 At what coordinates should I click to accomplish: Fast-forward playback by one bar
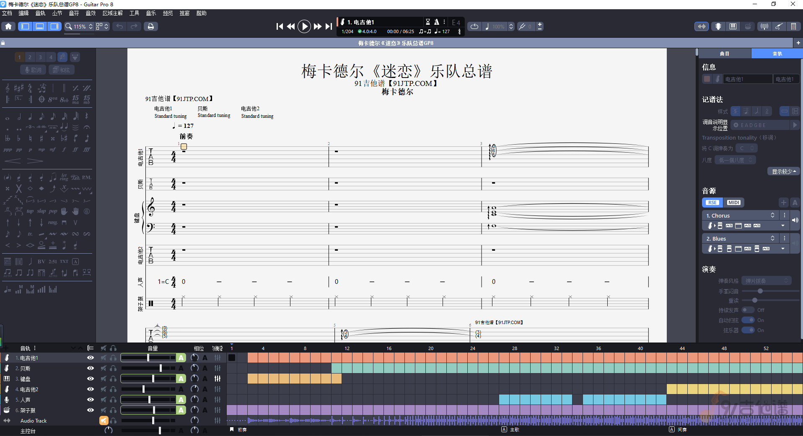tap(318, 26)
